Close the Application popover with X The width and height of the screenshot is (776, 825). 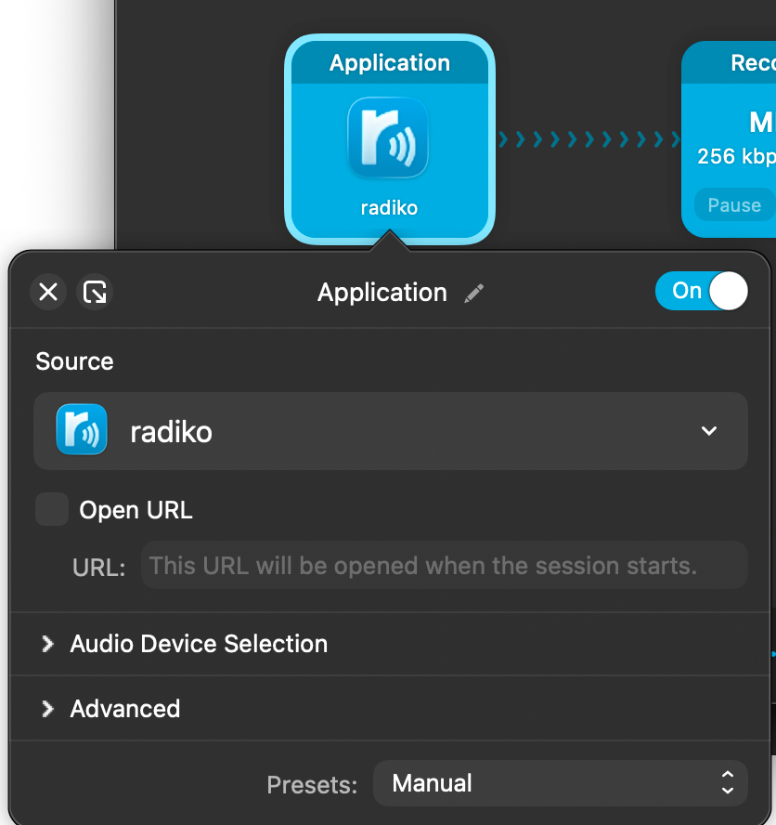(48, 293)
